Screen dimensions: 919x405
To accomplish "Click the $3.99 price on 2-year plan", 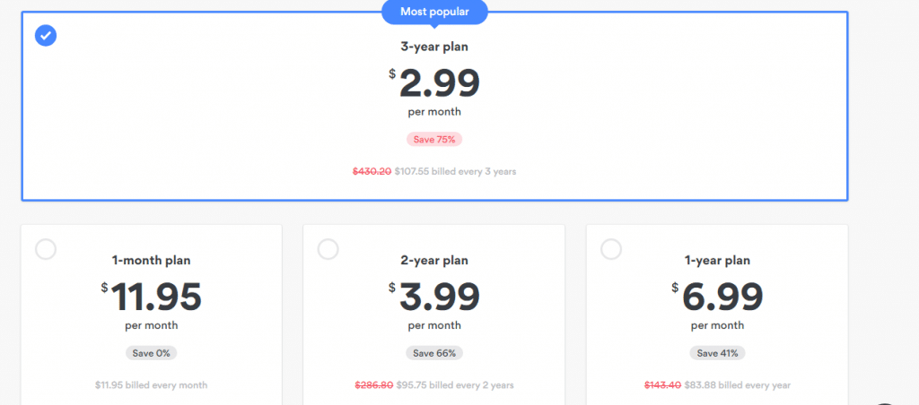I will pos(434,297).
